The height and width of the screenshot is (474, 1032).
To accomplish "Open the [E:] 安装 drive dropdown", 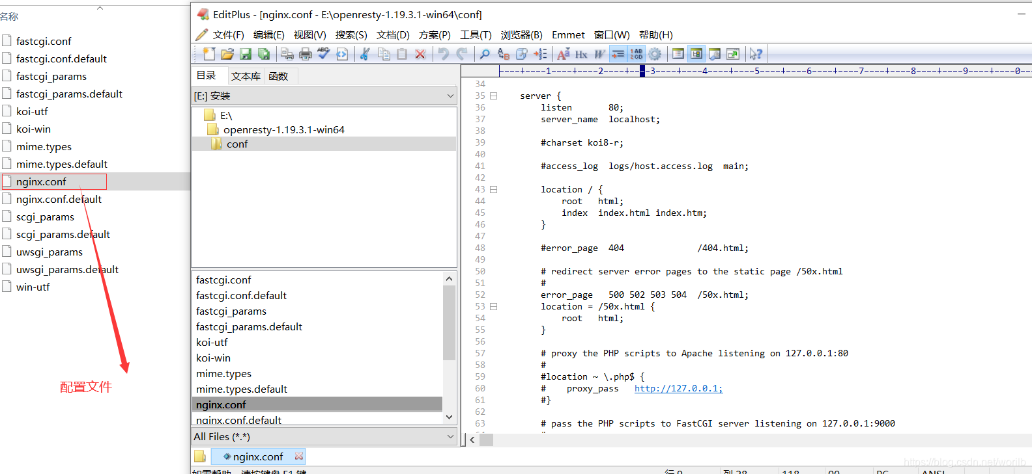I will 324,96.
